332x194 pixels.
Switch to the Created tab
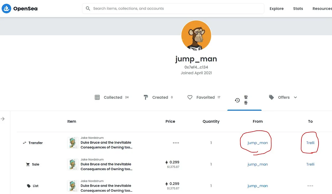[x=158, y=97]
